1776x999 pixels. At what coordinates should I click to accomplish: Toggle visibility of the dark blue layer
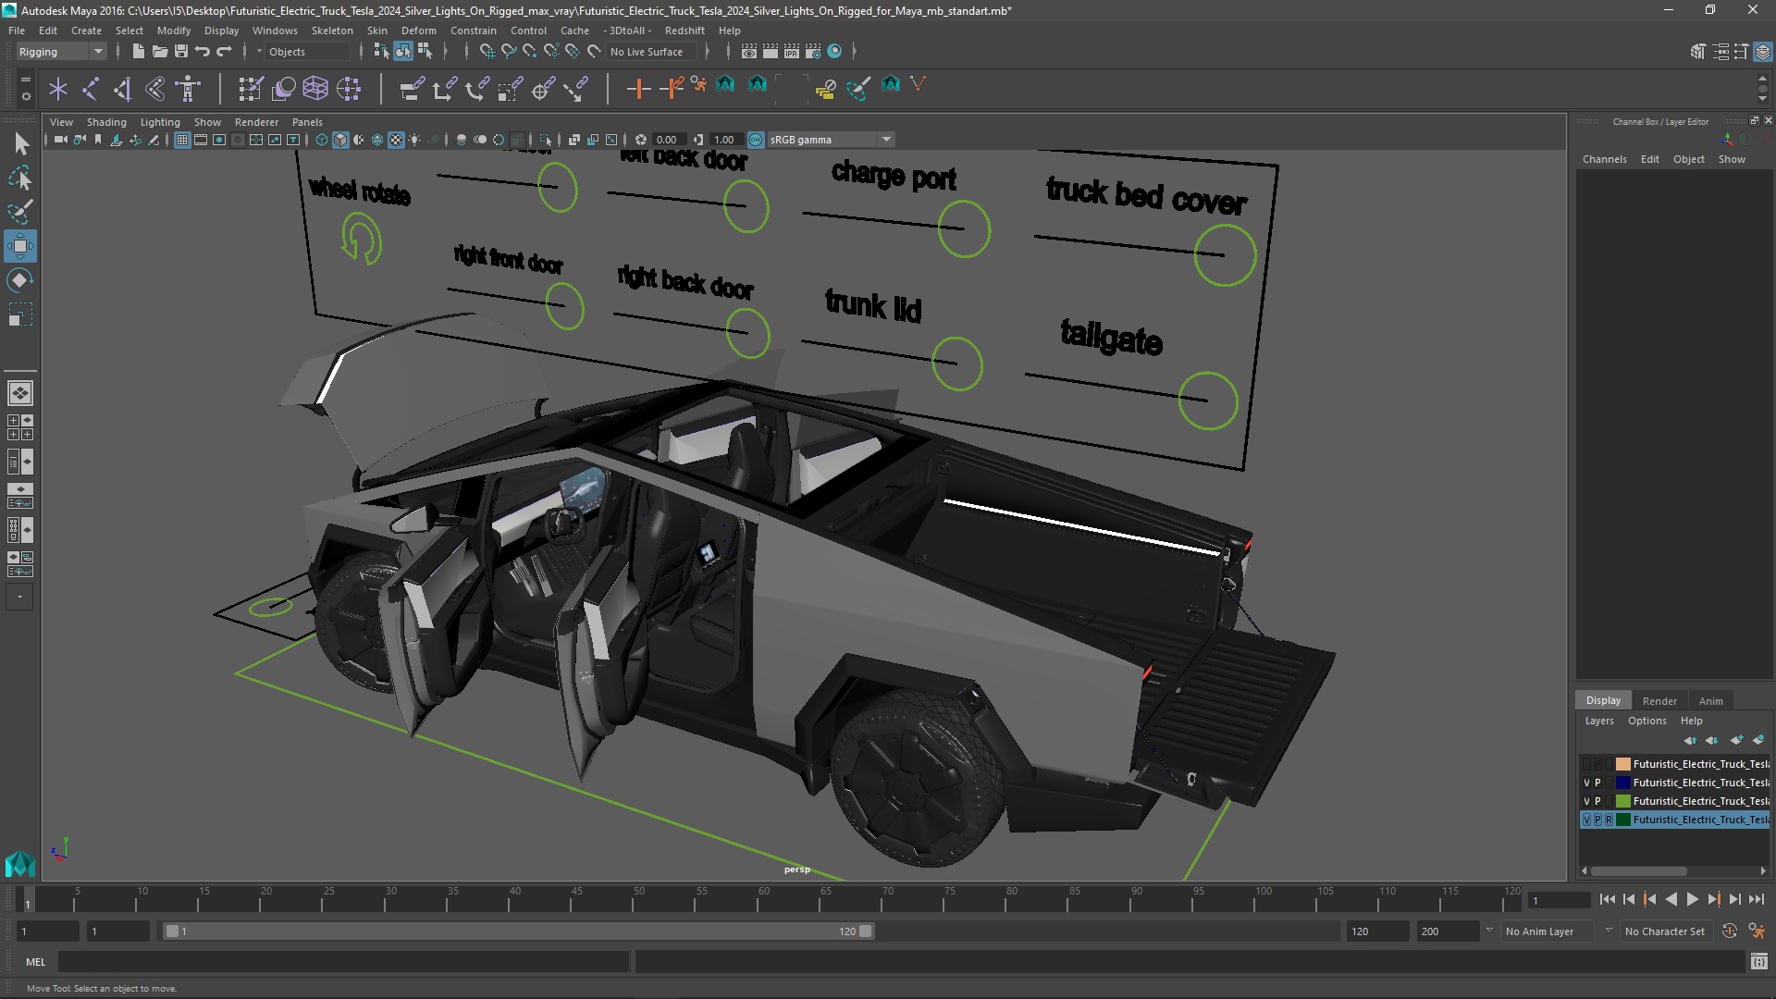pos(1587,783)
